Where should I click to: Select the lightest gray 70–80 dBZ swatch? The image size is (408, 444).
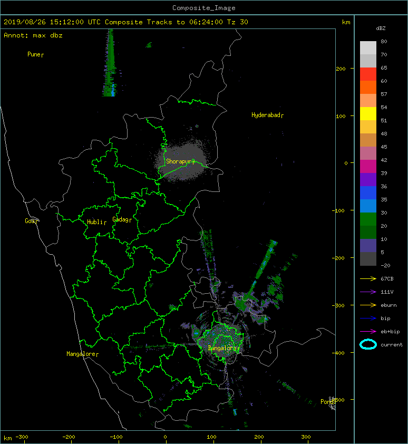click(x=368, y=48)
